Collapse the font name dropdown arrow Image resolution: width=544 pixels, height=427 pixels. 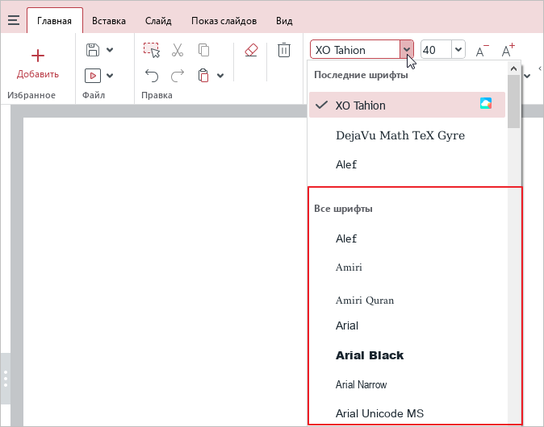[x=408, y=50]
